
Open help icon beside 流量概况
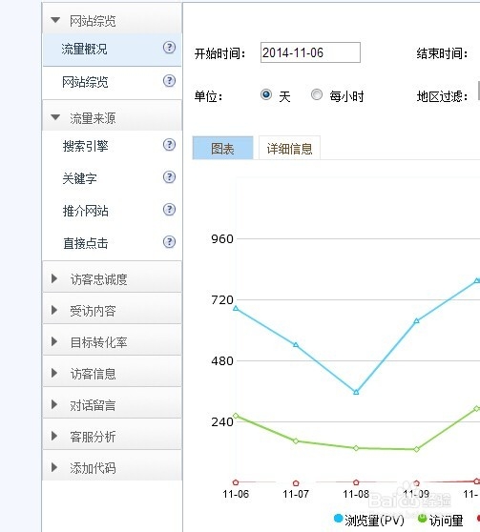tap(169, 48)
